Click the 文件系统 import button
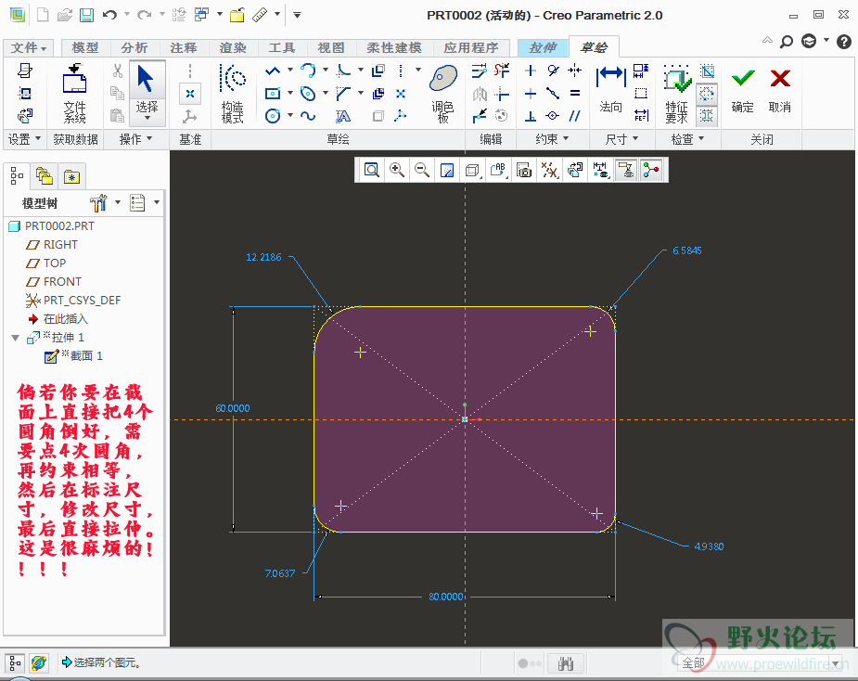Screen dimensions: 858x681 point(75,94)
